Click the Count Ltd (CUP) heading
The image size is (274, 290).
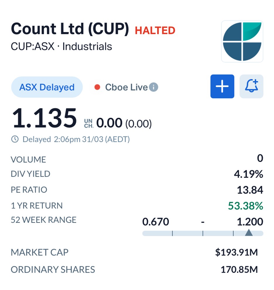click(70, 29)
